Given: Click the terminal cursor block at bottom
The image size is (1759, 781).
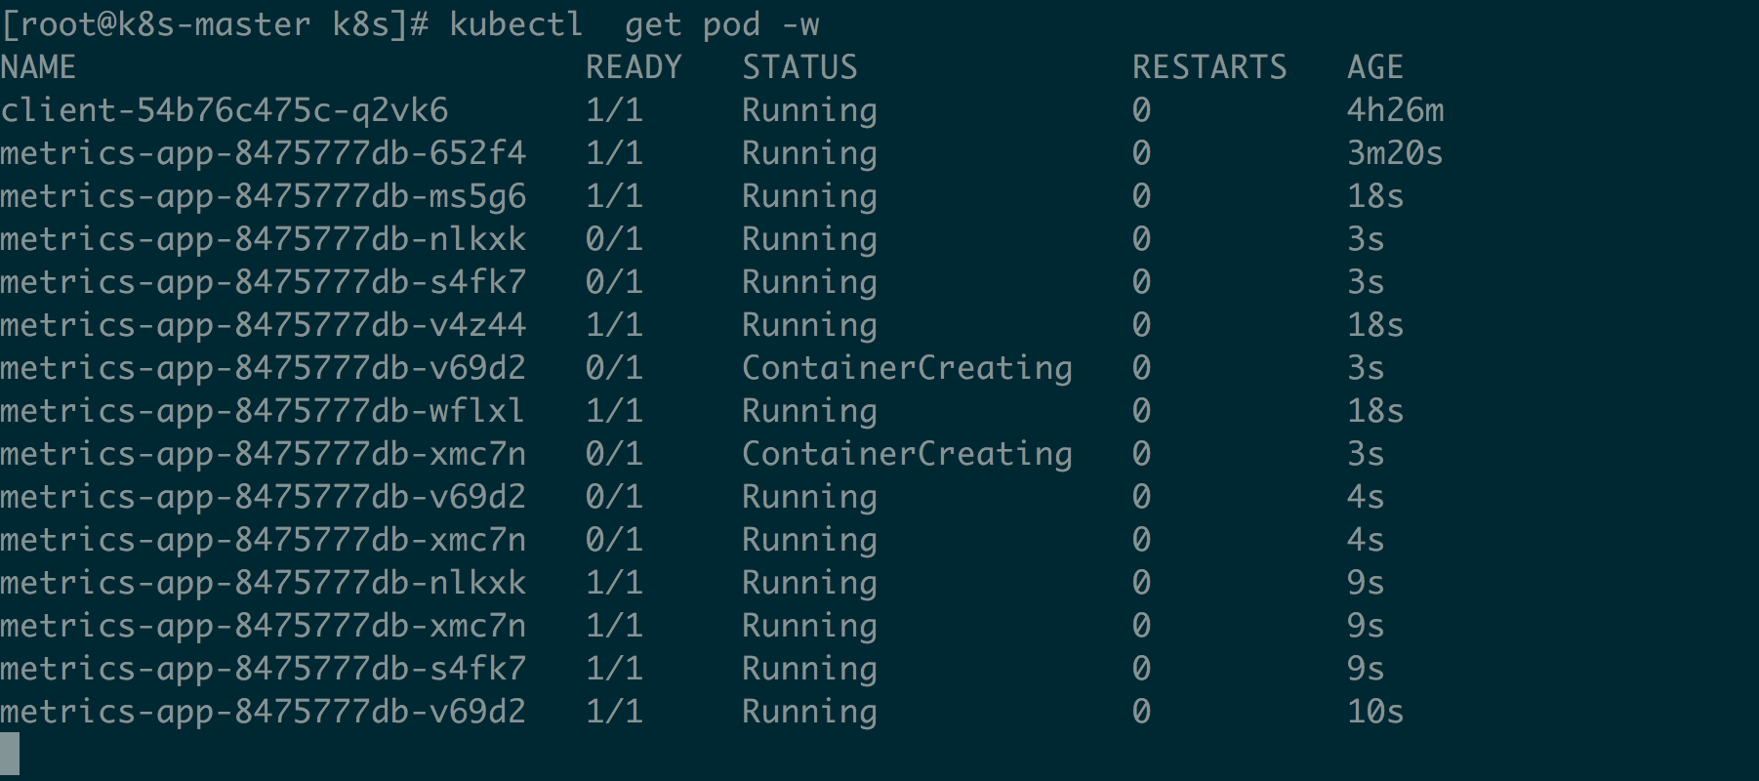Looking at the screenshot, I should (10, 754).
